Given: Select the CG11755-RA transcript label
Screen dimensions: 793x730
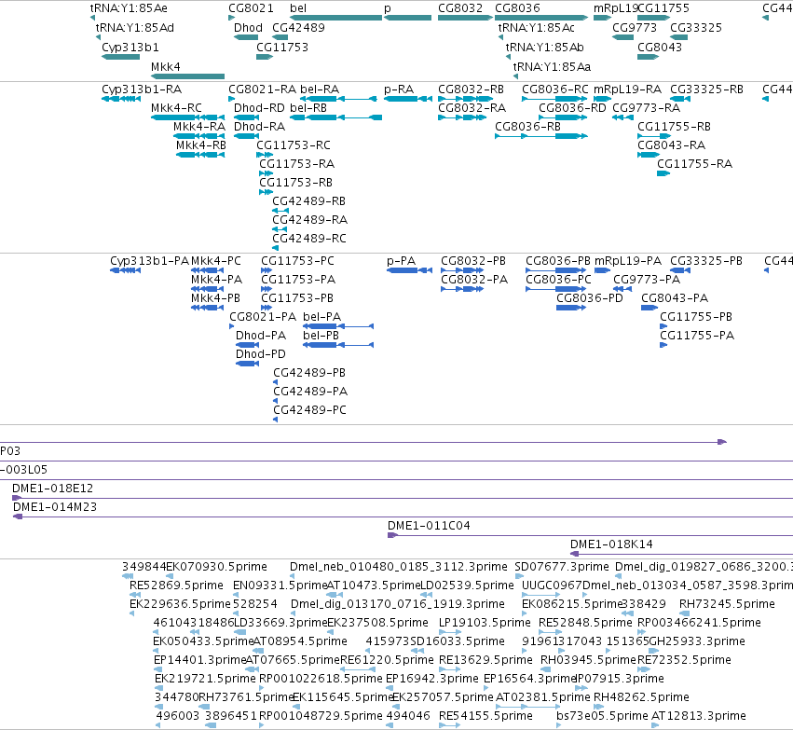Looking at the screenshot, I should (694, 164).
